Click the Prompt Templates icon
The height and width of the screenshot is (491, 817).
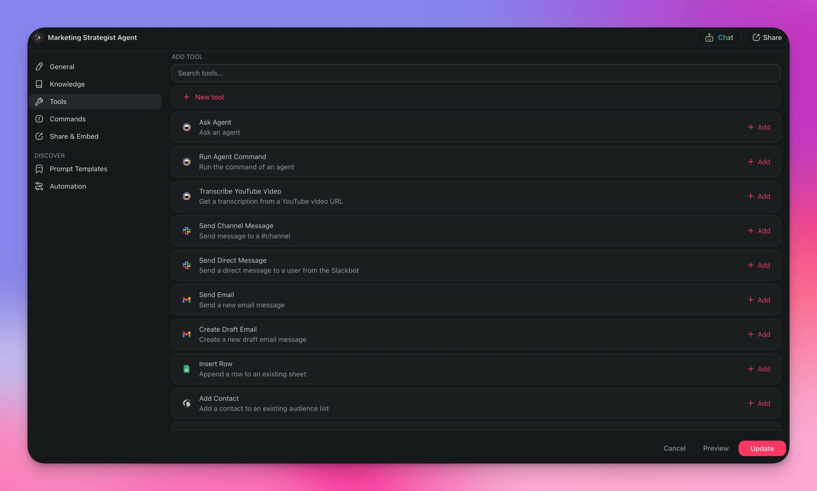pos(39,169)
